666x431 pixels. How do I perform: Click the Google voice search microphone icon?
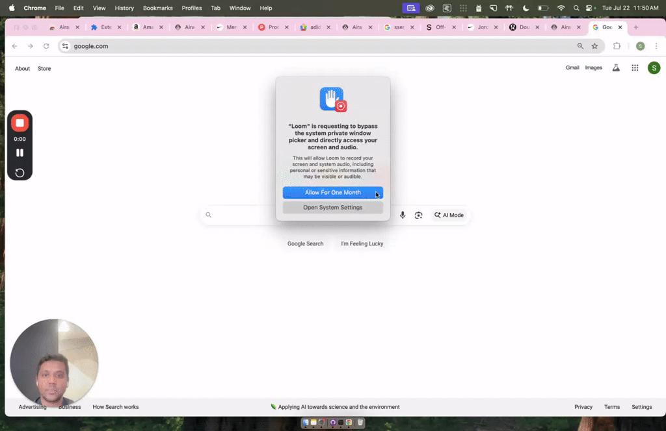(x=402, y=215)
